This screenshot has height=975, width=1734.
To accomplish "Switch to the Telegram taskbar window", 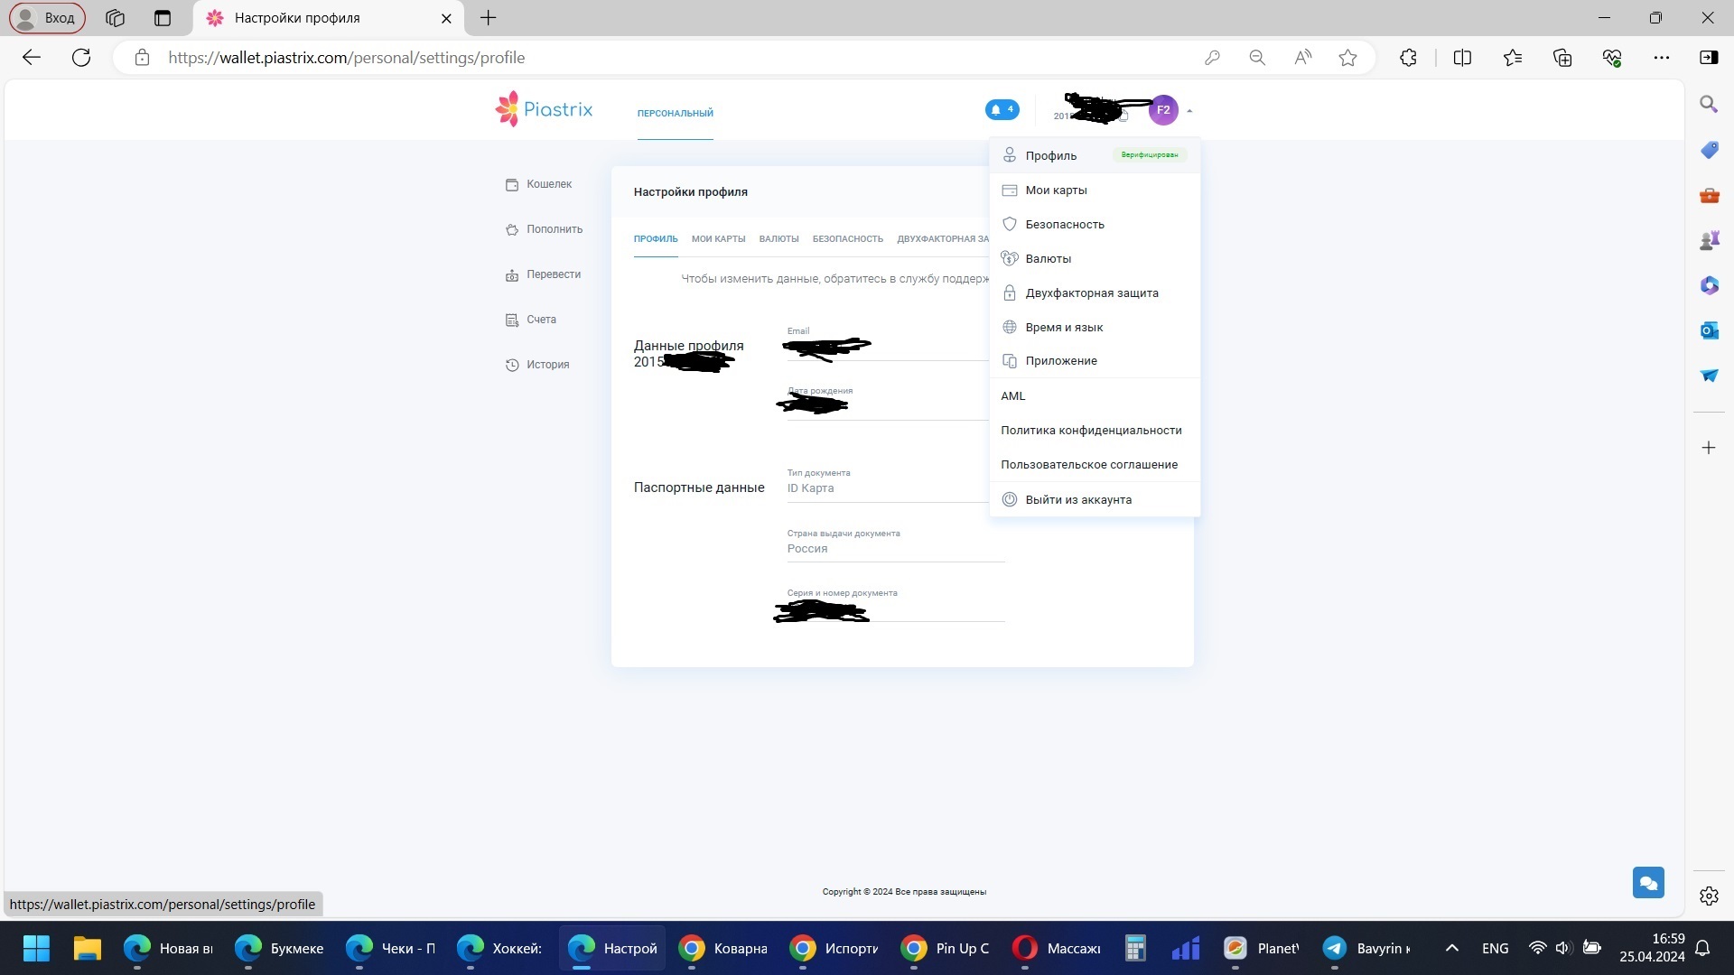I will point(1367,948).
